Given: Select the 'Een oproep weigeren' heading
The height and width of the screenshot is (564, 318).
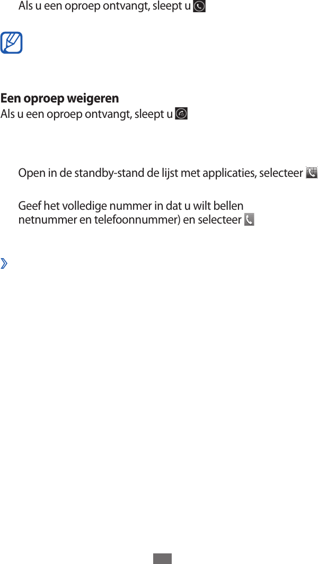Looking at the screenshot, I should pyautogui.click(x=59, y=98).
